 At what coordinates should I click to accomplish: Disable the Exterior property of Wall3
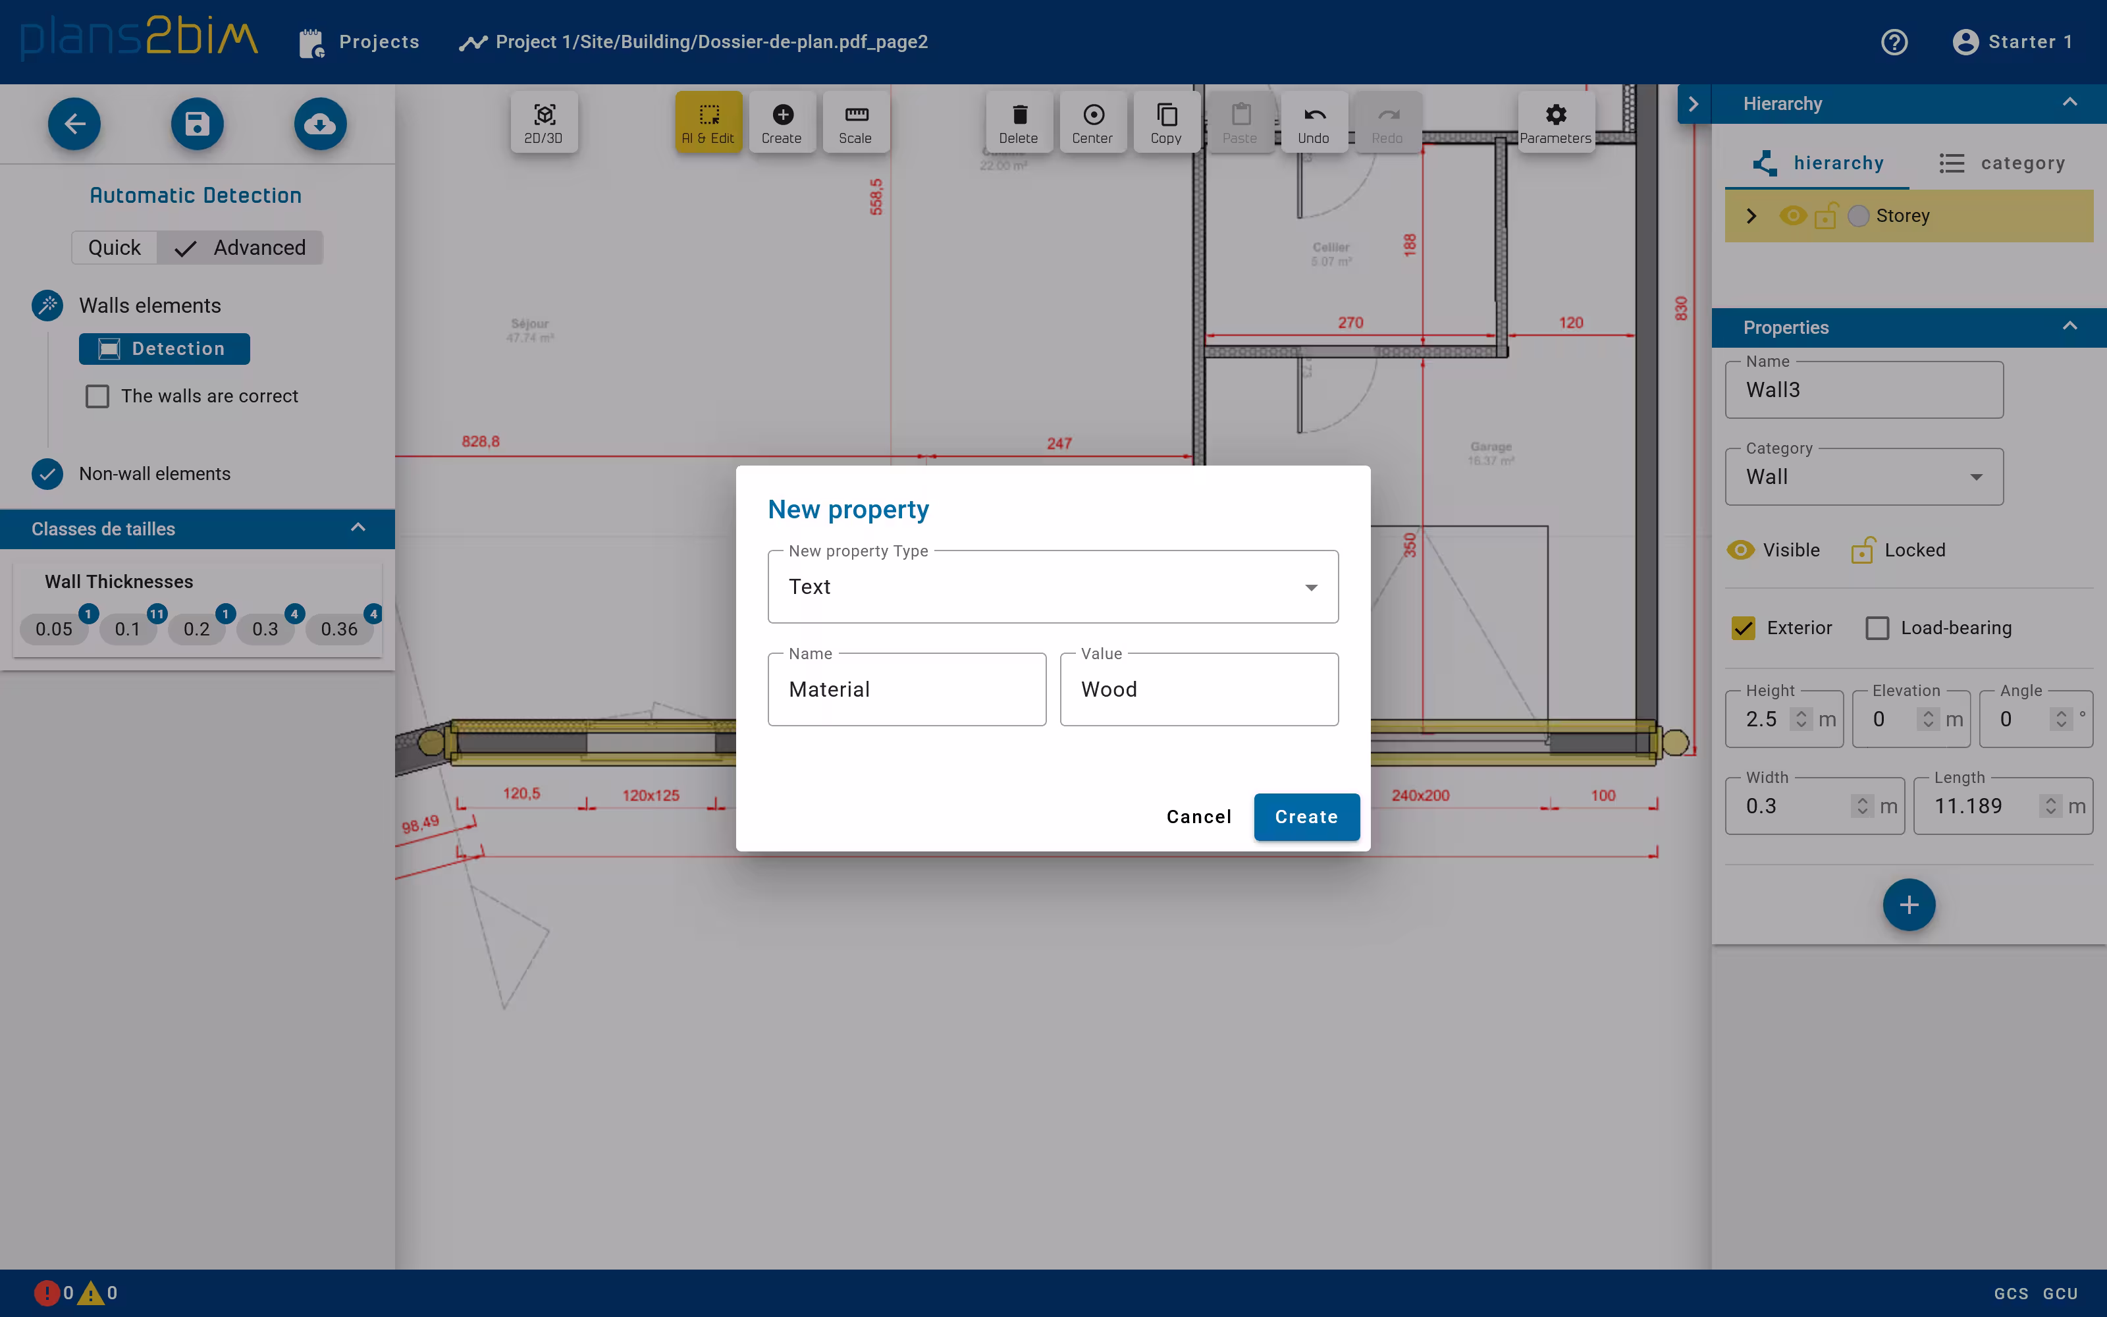click(1742, 627)
